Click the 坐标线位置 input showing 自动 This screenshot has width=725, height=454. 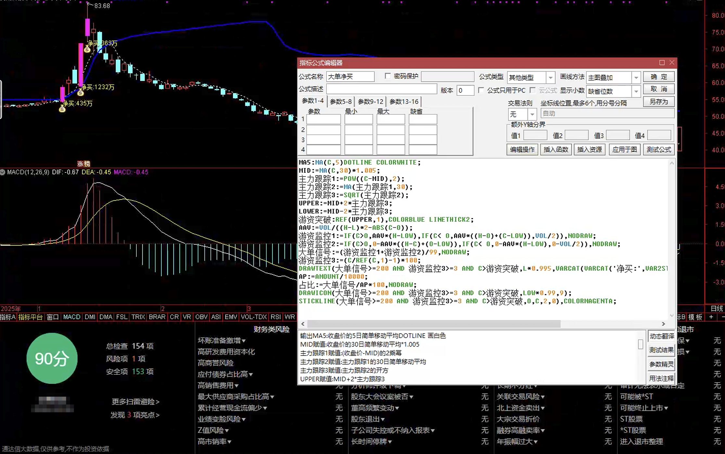point(607,113)
